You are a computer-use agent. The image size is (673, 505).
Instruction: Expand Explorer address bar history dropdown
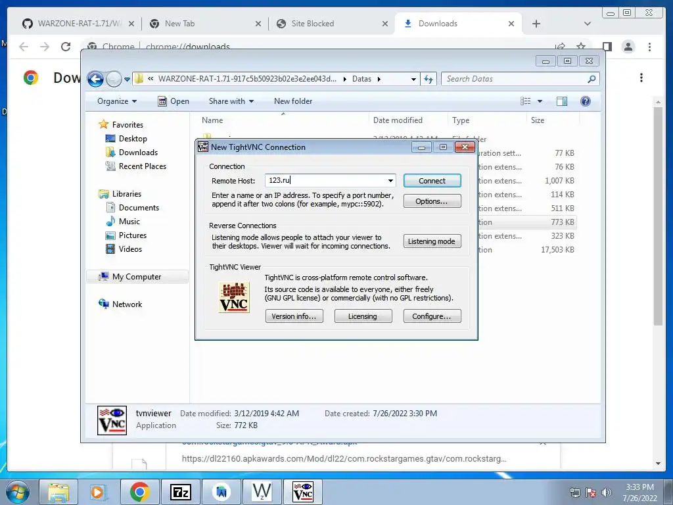413,79
